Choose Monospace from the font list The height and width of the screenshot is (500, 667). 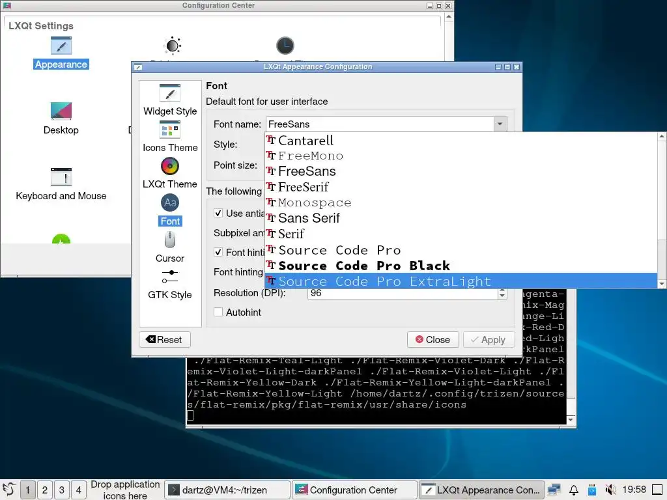click(x=461, y=203)
